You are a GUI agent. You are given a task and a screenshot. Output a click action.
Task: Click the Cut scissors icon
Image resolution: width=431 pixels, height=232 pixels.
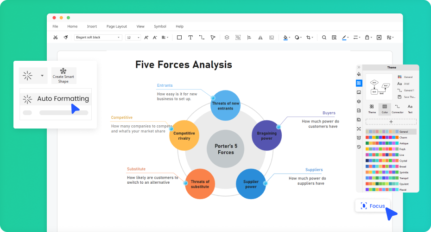(55, 37)
